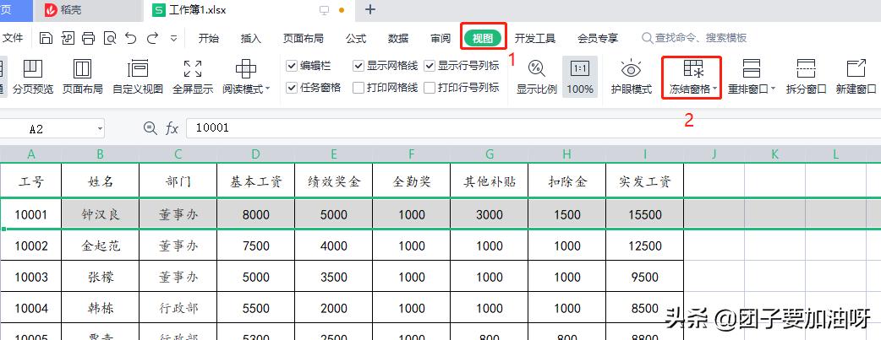Add a new tab with plus button
Image resolution: width=881 pixels, height=340 pixels.
(370, 9)
